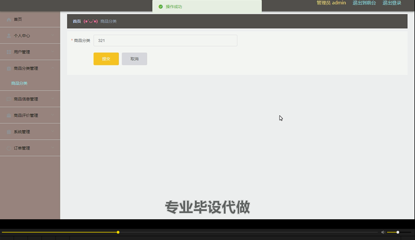Click the user icon next to 个人中心

click(x=8, y=35)
